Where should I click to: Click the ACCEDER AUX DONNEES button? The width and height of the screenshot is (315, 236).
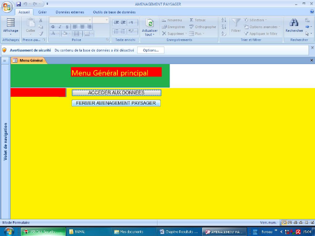pyautogui.click(x=116, y=93)
